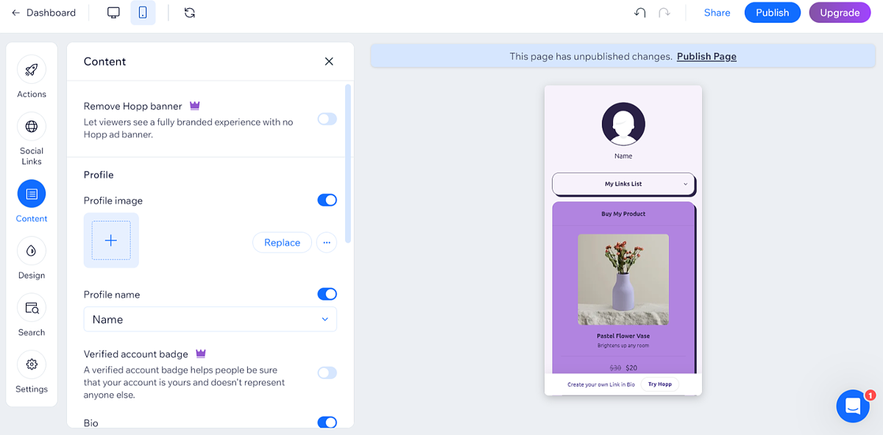Screen dimensions: 883x435
Task: Switch to mobile preview mode
Action: (143, 12)
